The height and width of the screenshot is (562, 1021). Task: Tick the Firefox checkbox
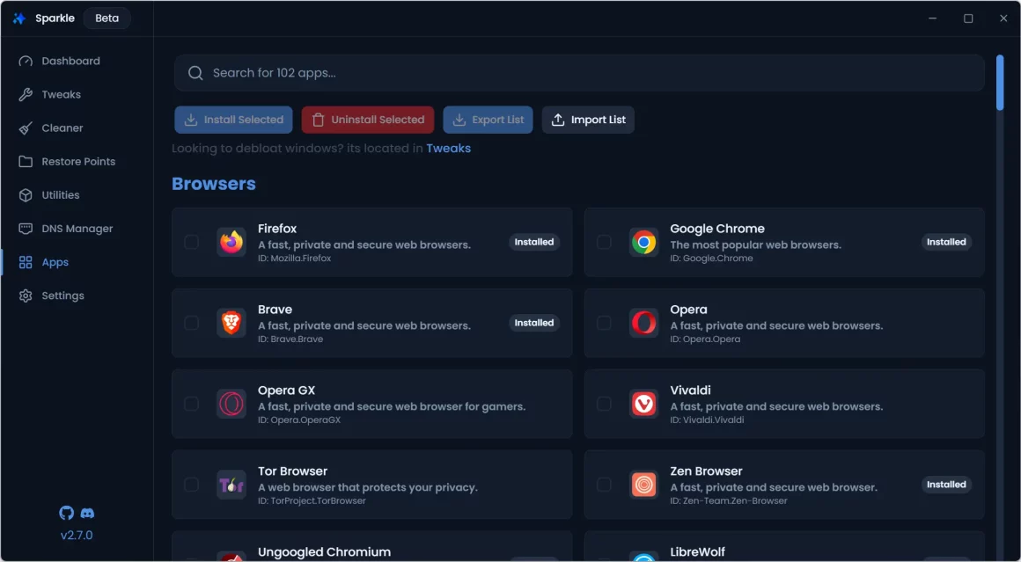click(191, 242)
